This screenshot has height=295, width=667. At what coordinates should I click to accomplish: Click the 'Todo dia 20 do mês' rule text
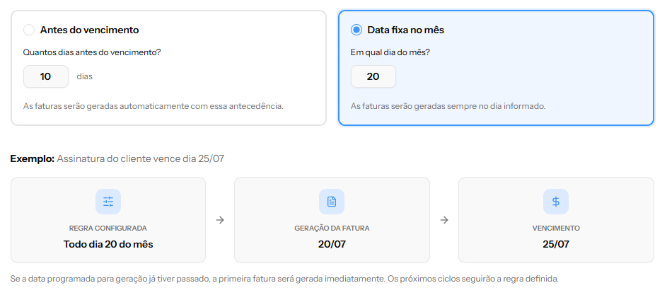108,244
